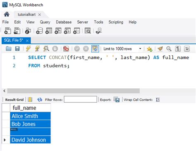Toggle invisible characters pilcrow icon
This screenshot has height=151, width=196.
click(178, 49)
